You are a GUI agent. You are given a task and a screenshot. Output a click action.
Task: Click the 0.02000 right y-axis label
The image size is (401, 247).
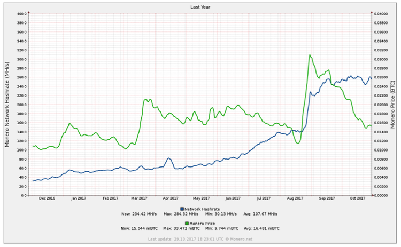click(x=381, y=105)
